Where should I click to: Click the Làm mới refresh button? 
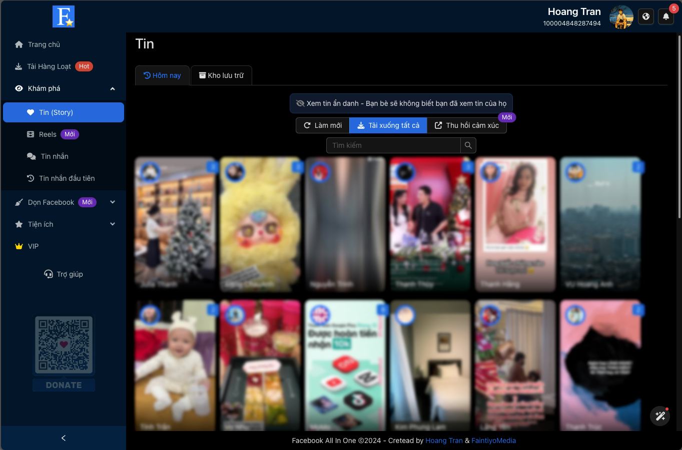323,125
